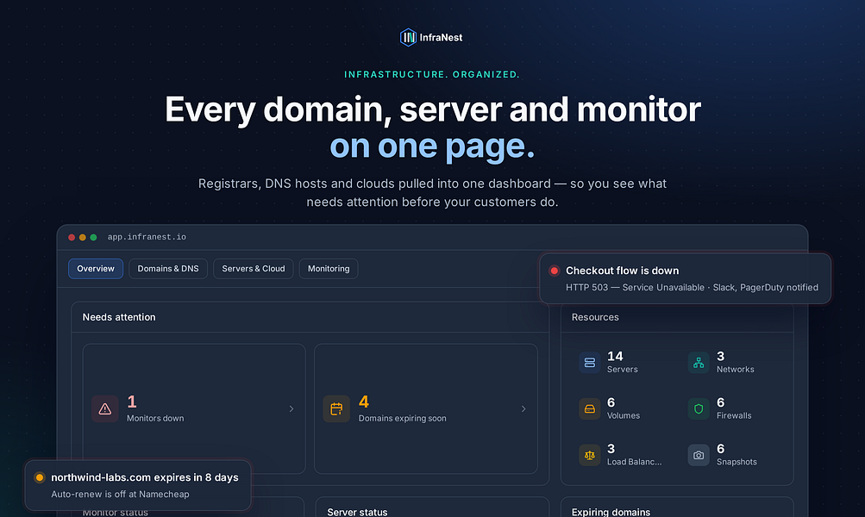Click the Snapshots camera icon

pos(699,455)
